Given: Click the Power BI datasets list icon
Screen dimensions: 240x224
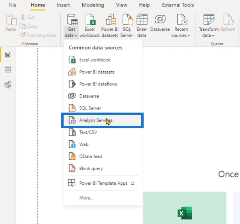Looking at the screenshot, I should click(72, 72).
